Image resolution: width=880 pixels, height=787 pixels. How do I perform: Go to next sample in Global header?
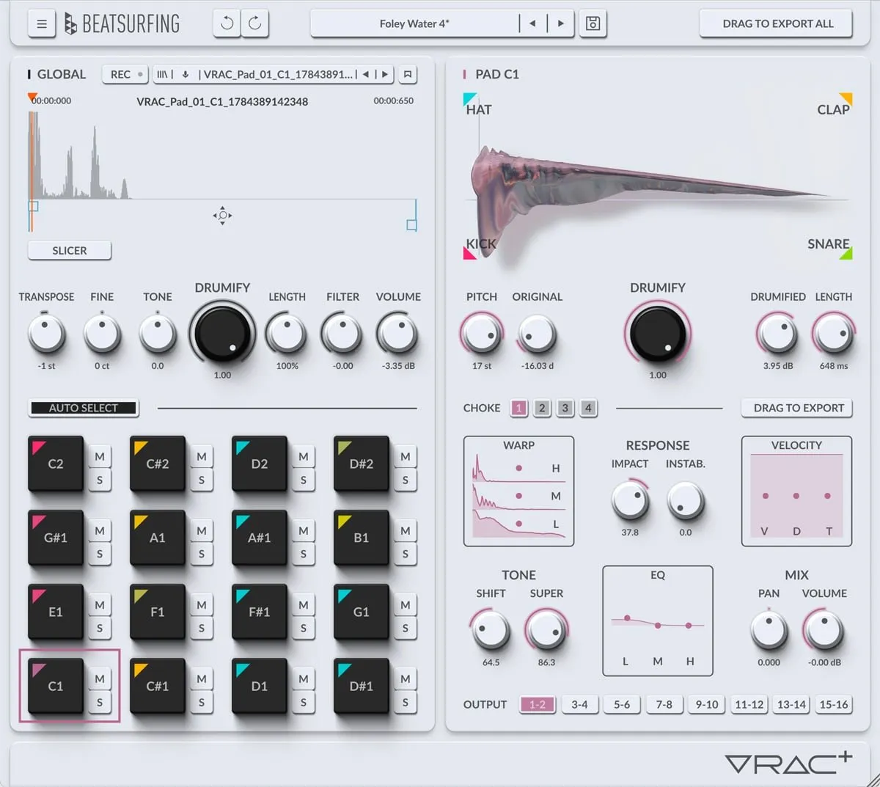coord(385,74)
